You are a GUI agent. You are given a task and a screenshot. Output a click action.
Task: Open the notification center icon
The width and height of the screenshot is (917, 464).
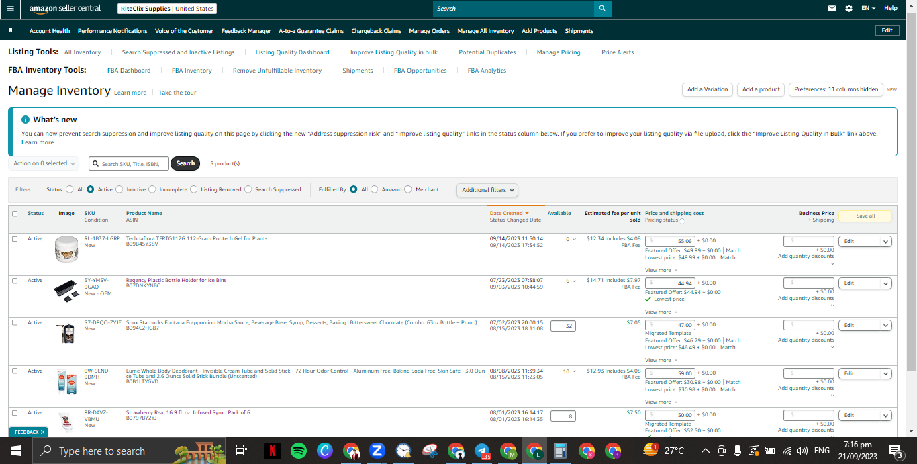point(895,451)
